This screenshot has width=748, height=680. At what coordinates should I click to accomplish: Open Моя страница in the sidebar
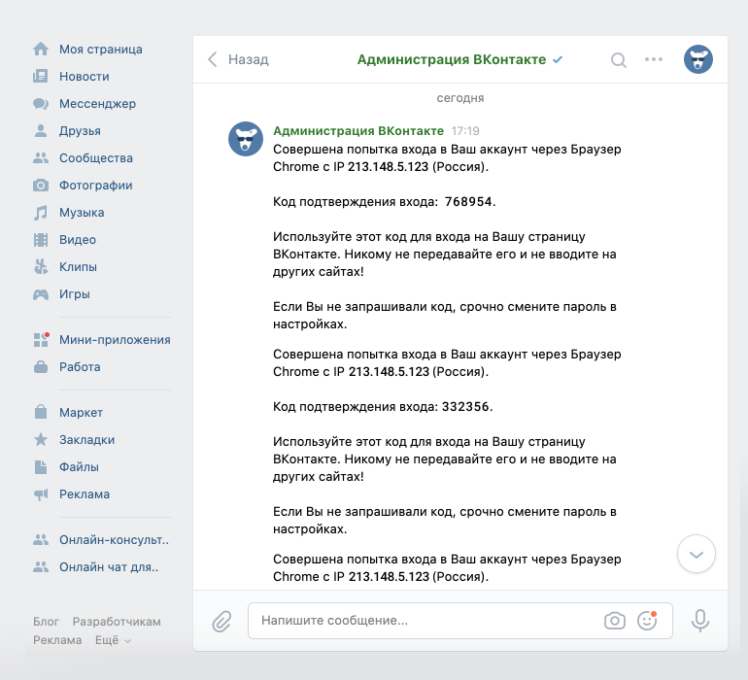[101, 50]
